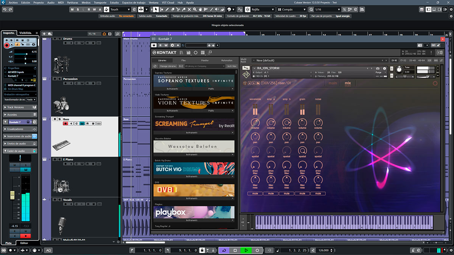Toggle the Kontakt plugin power bypass button

(154, 45)
